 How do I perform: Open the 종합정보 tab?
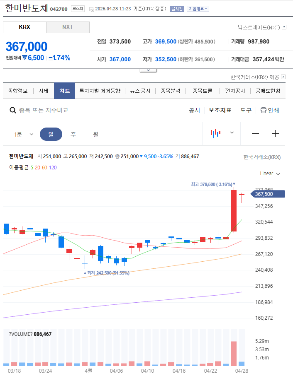click(x=18, y=91)
